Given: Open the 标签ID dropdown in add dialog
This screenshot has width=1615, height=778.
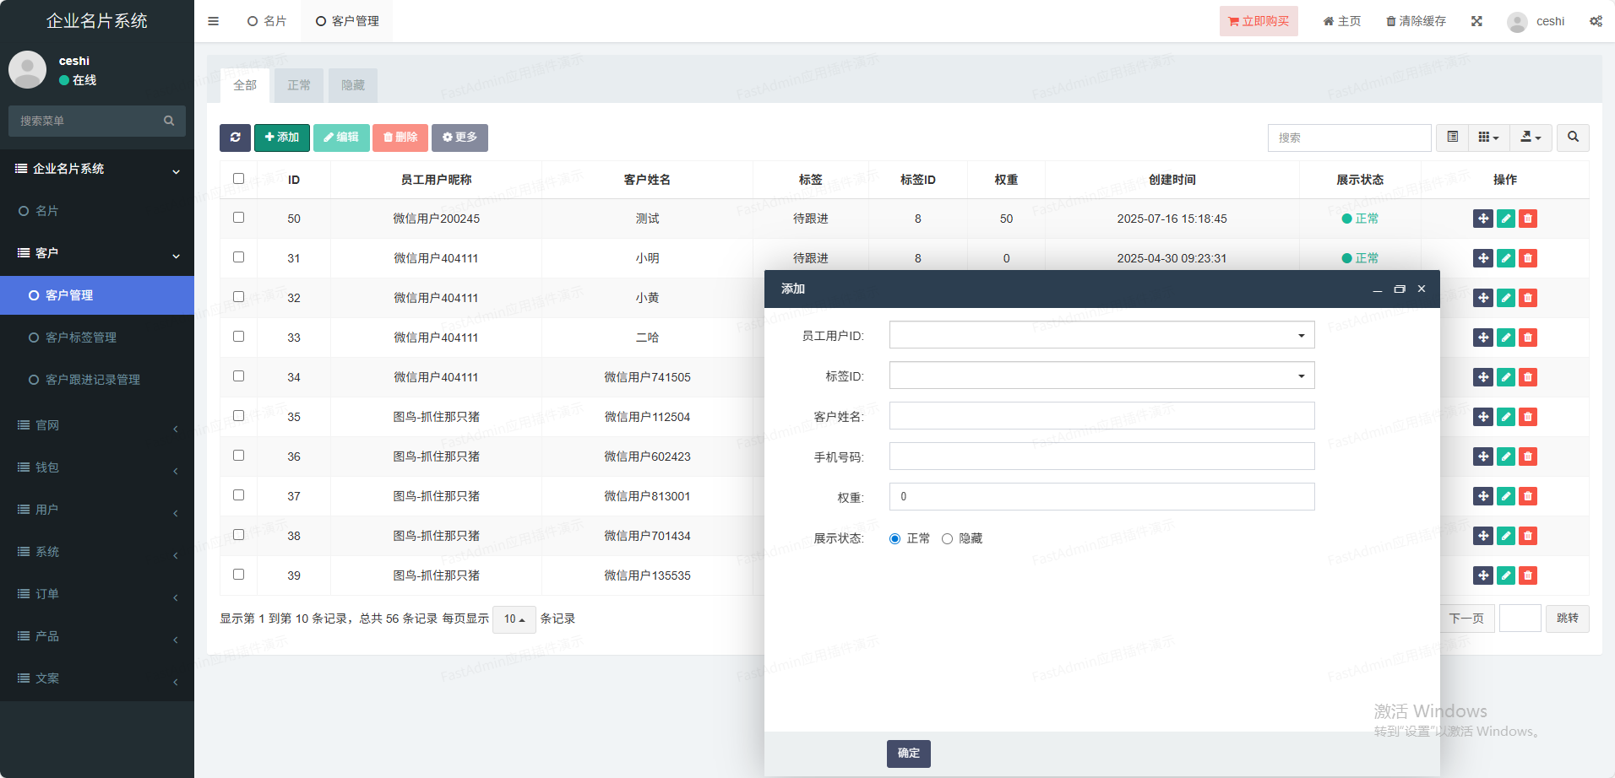Looking at the screenshot, I should [1101, 376].
